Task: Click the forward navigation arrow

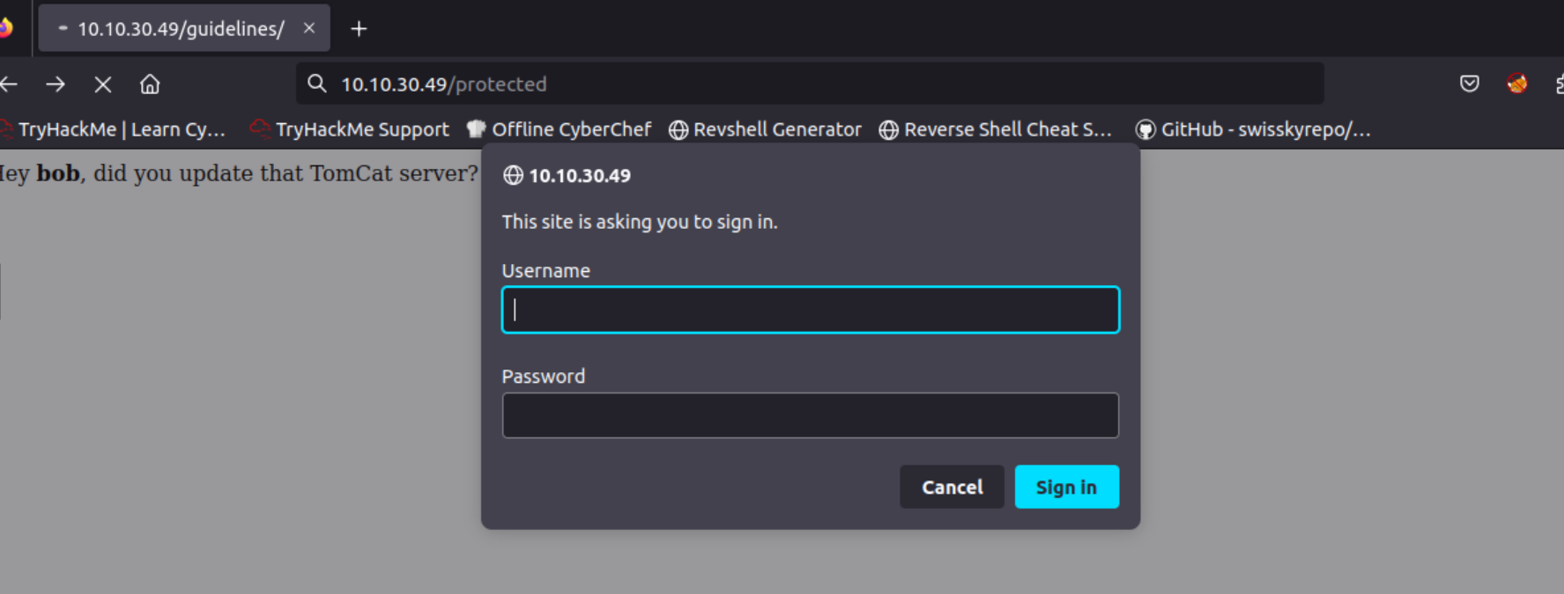Action: tap(56, 84)
